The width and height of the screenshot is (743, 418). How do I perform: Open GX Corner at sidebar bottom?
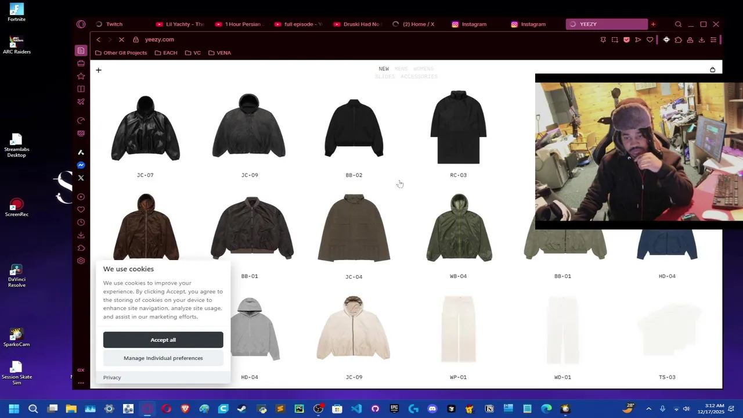pyautogui.click(x=81, y=370)
